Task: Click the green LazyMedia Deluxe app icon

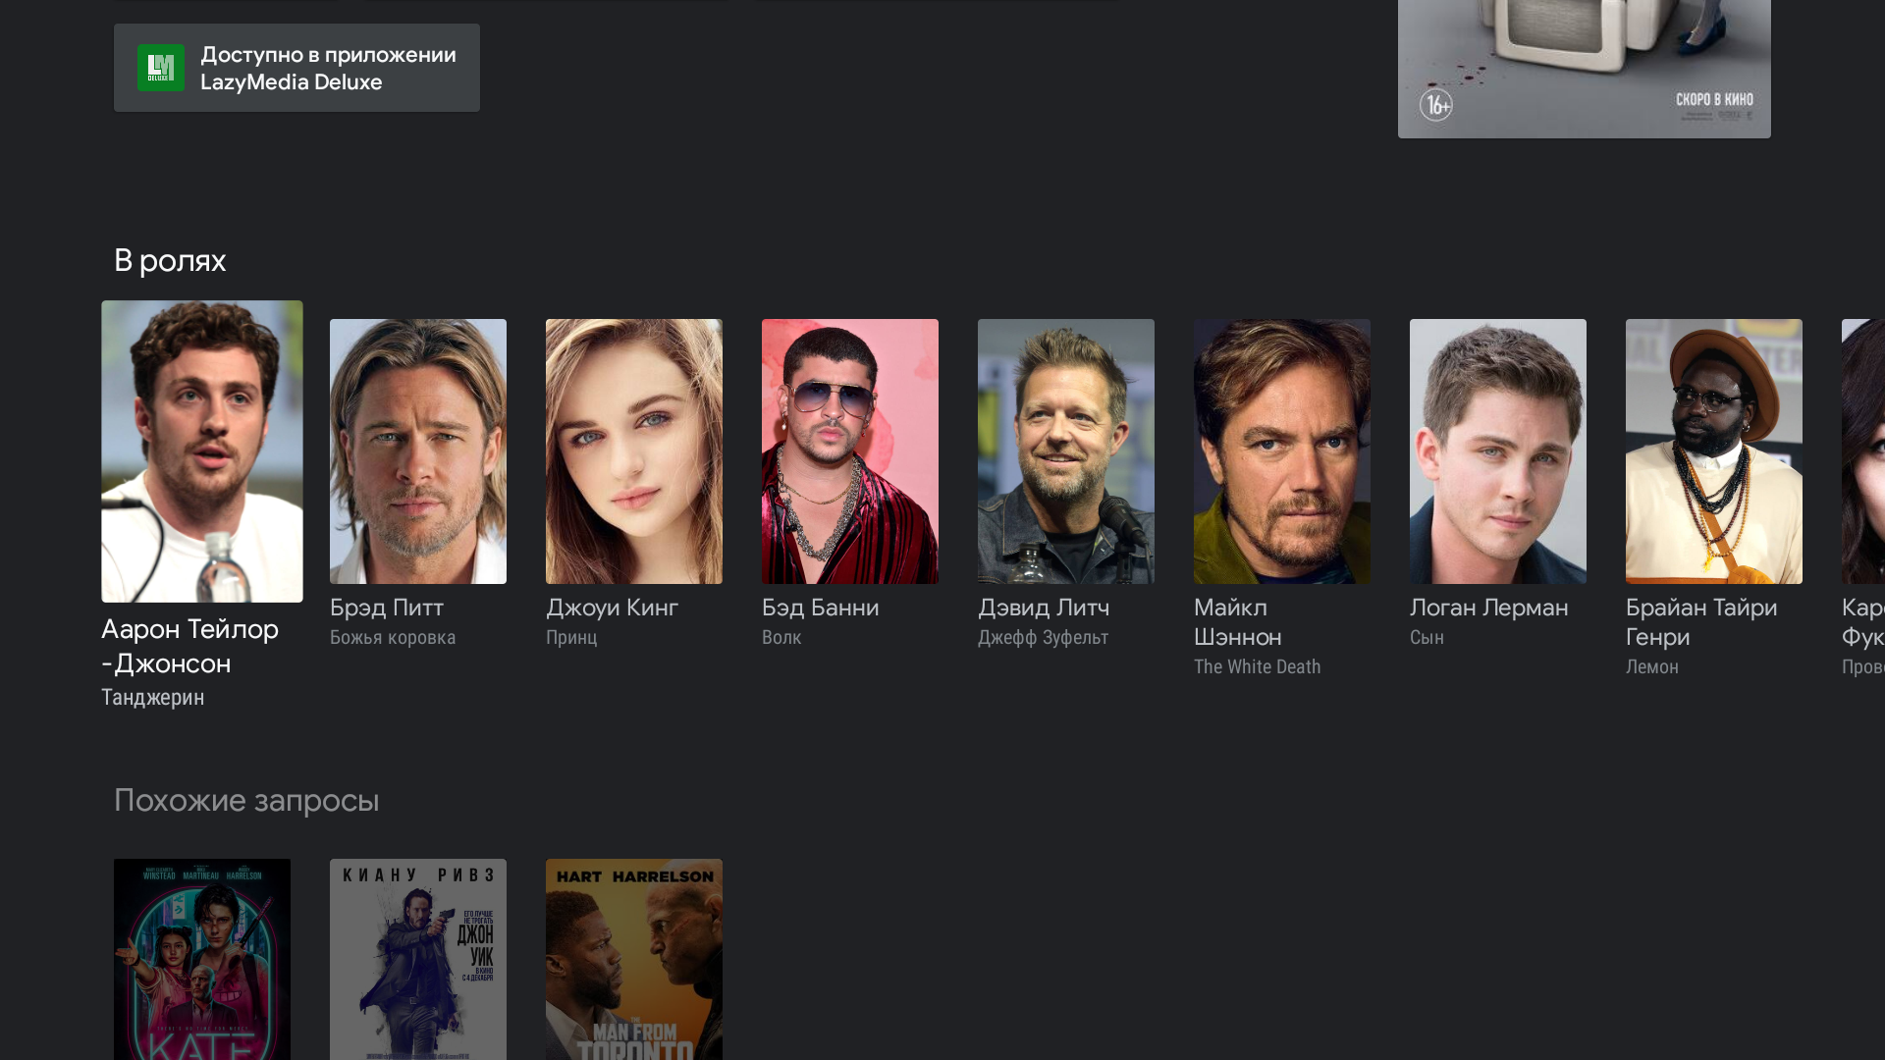Action: (x=161, y=68)
